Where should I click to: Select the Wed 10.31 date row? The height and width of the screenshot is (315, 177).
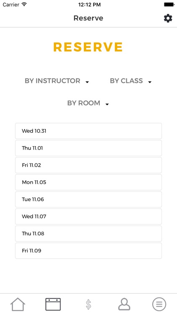click(88, 131)
